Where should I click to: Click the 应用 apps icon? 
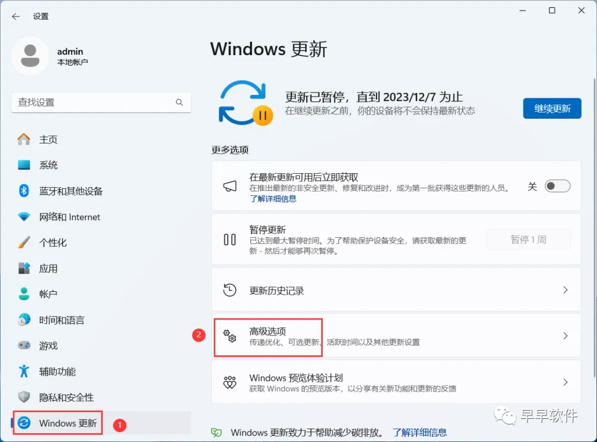[x=24, y=268]
